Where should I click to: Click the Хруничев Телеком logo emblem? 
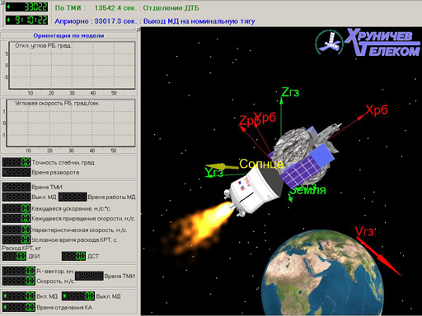tap(329, 43)
